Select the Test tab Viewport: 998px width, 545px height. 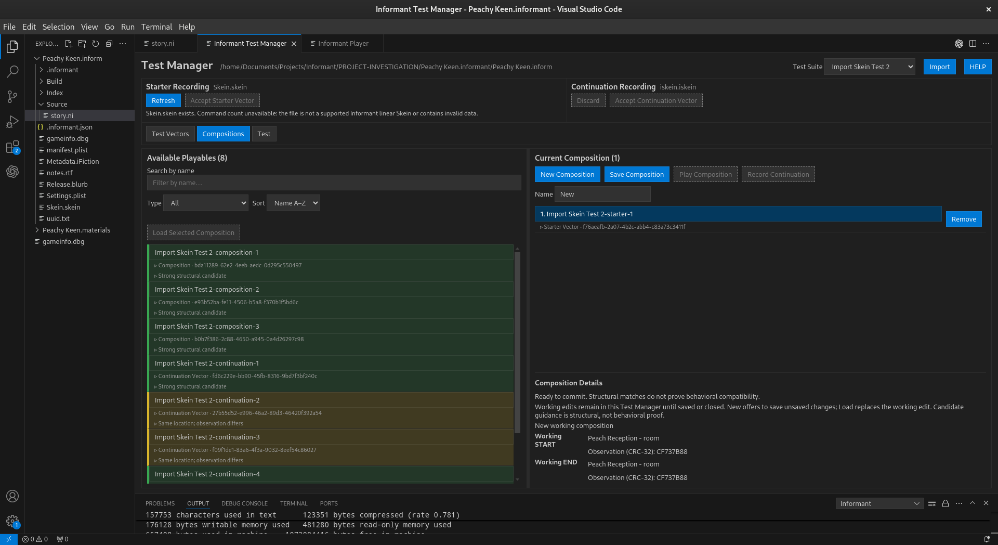click(x=264, y=134)
